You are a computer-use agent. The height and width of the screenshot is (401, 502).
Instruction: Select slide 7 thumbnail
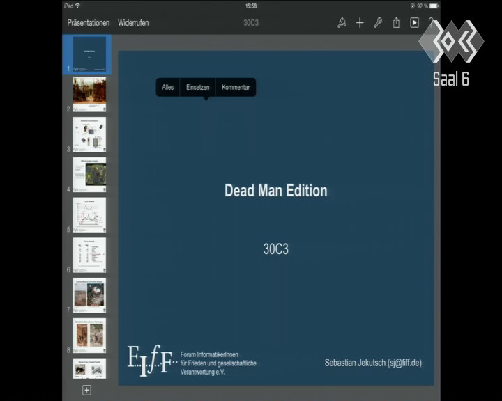coord(89,295)
